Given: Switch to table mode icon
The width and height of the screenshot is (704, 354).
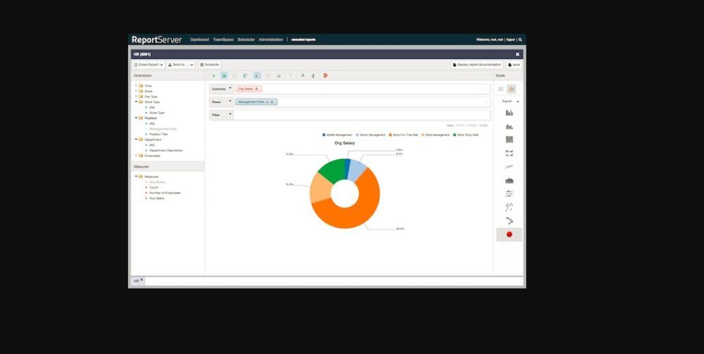Looking at the screenshot, I should [501, 89].
